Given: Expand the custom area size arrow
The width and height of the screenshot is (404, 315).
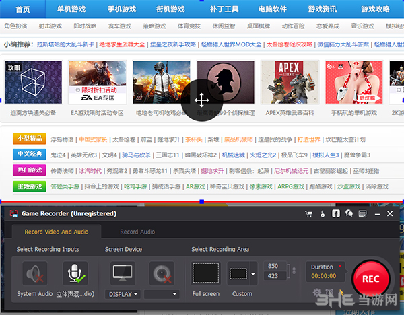Looking at the screenshot, I should click(253, 274).
